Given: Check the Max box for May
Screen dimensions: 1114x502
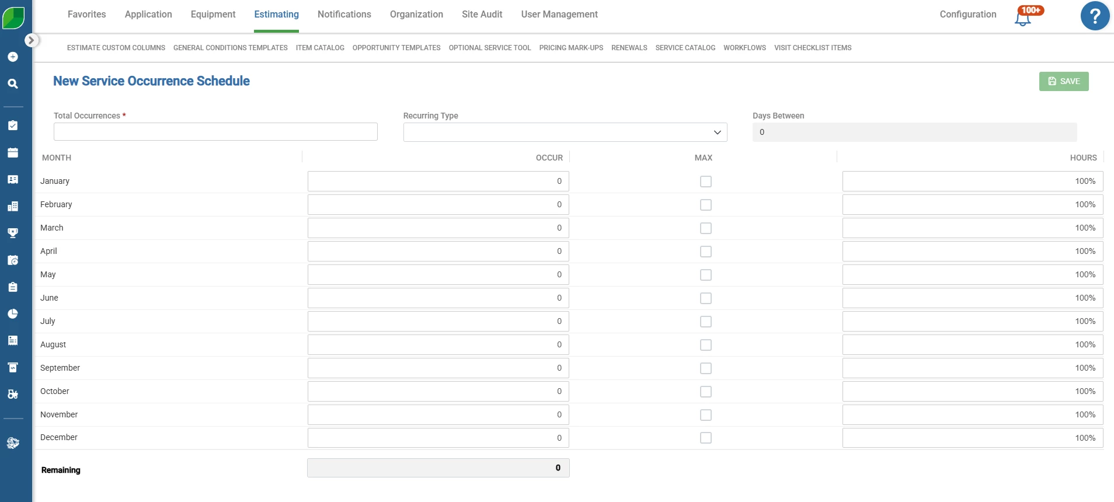Looking at the screenshot, I should [706, 275].
